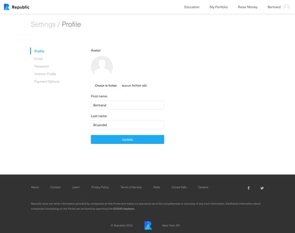Image resolution: width=295 pixels, height=233 pixels.
Task: Open the Contact footer link
Action: tap(55, 187)
